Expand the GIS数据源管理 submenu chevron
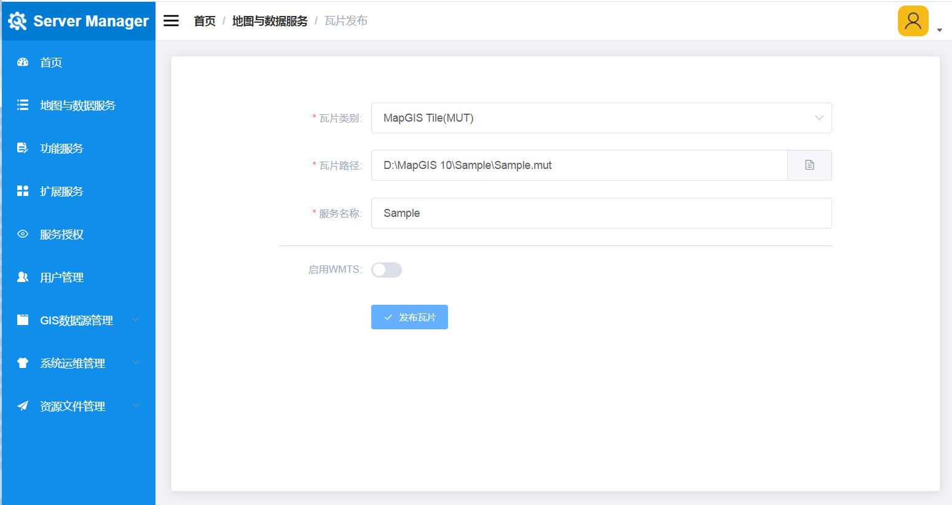Viewport: 952px width, 505px height. (x=136, y=319)
